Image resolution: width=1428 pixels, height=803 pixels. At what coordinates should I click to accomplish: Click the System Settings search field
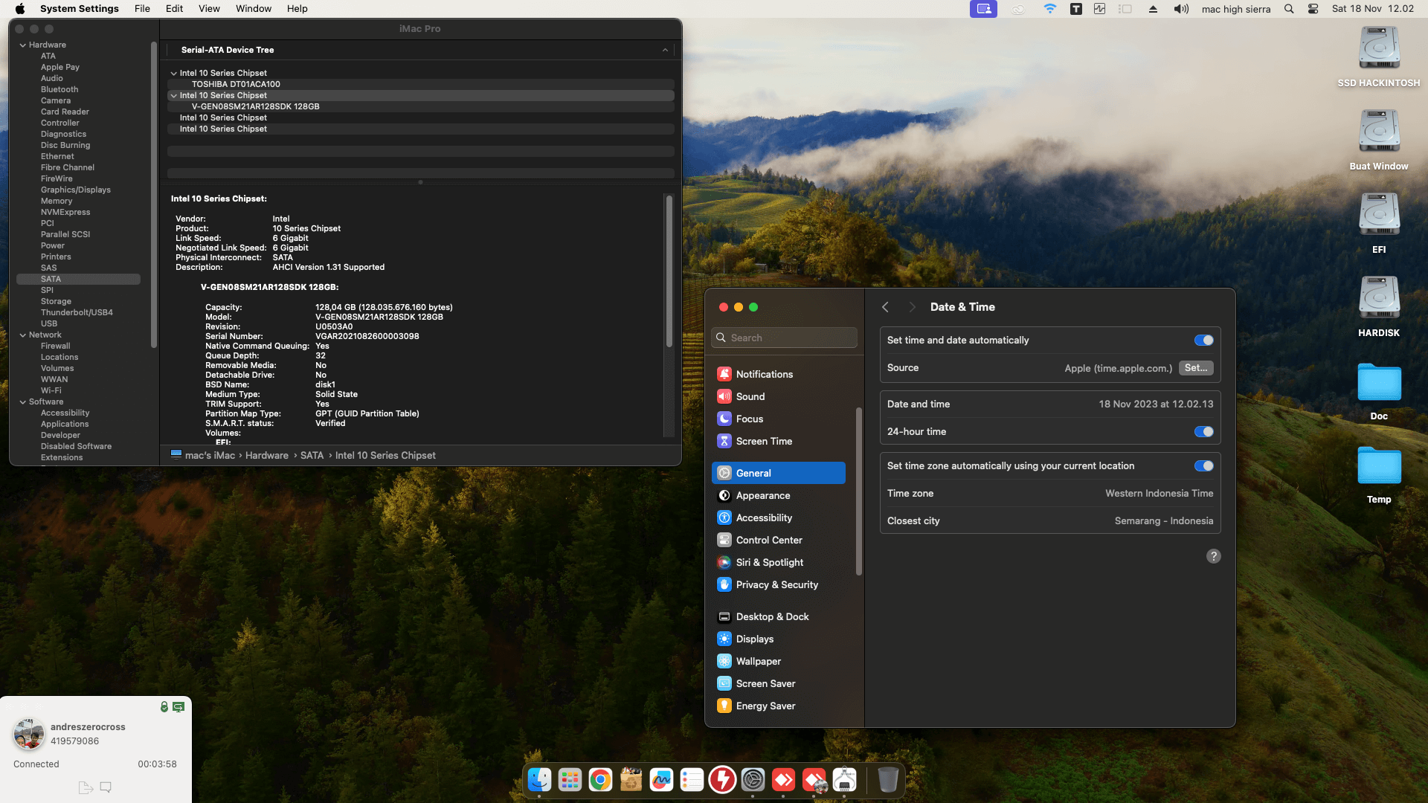click(784, 338)
